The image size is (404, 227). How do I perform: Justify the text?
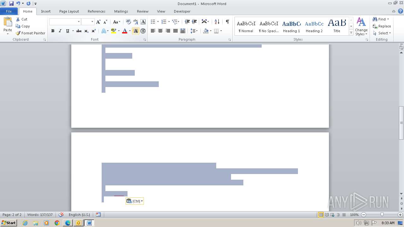pos(175,31)
